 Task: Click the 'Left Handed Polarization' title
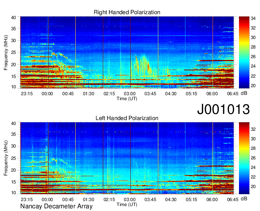click(x=127, y=118)
